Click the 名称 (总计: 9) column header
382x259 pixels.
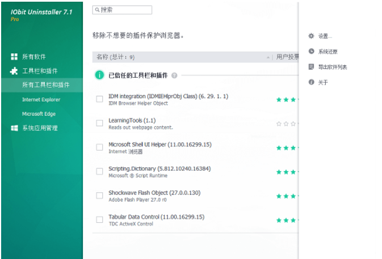(115, 57)
